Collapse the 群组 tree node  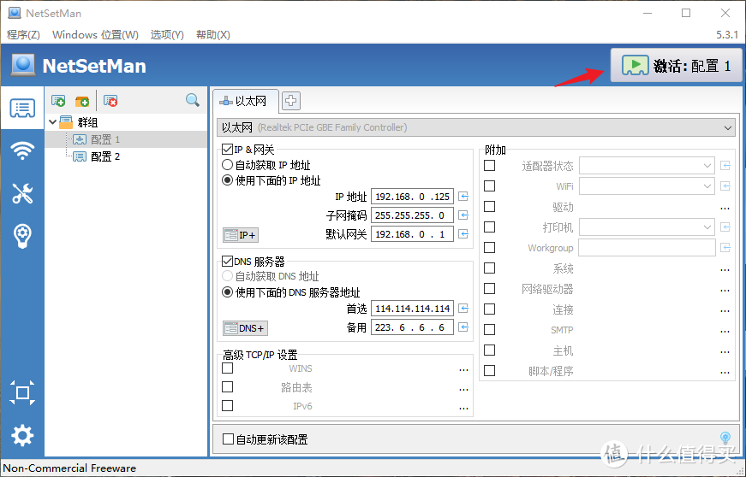[53, 122]
